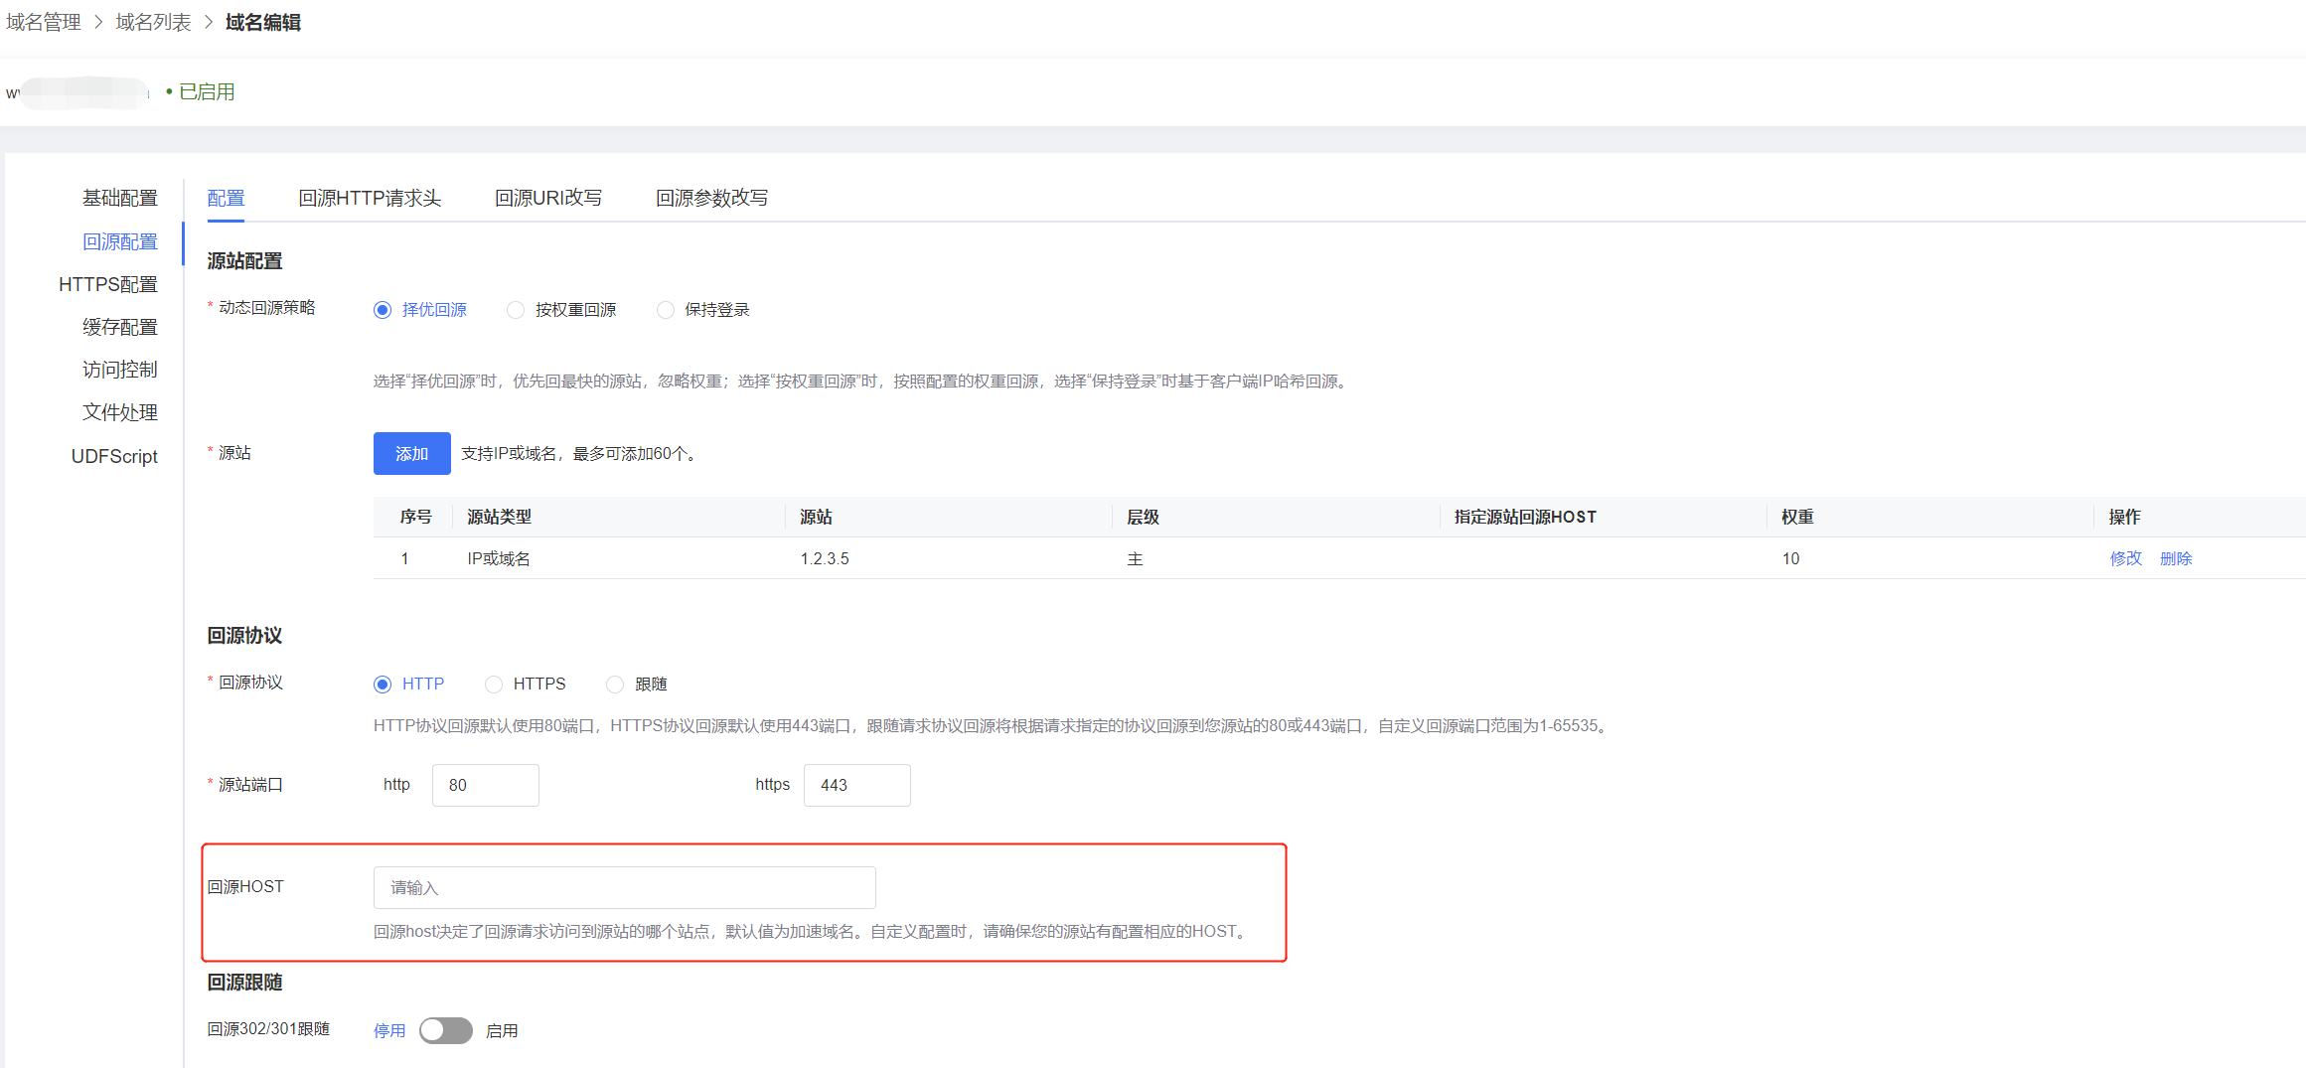Open HTTPS配置 in the sidebar
The height and width of the screenshot is (1068, 2306).
click(x=108, y=284)
